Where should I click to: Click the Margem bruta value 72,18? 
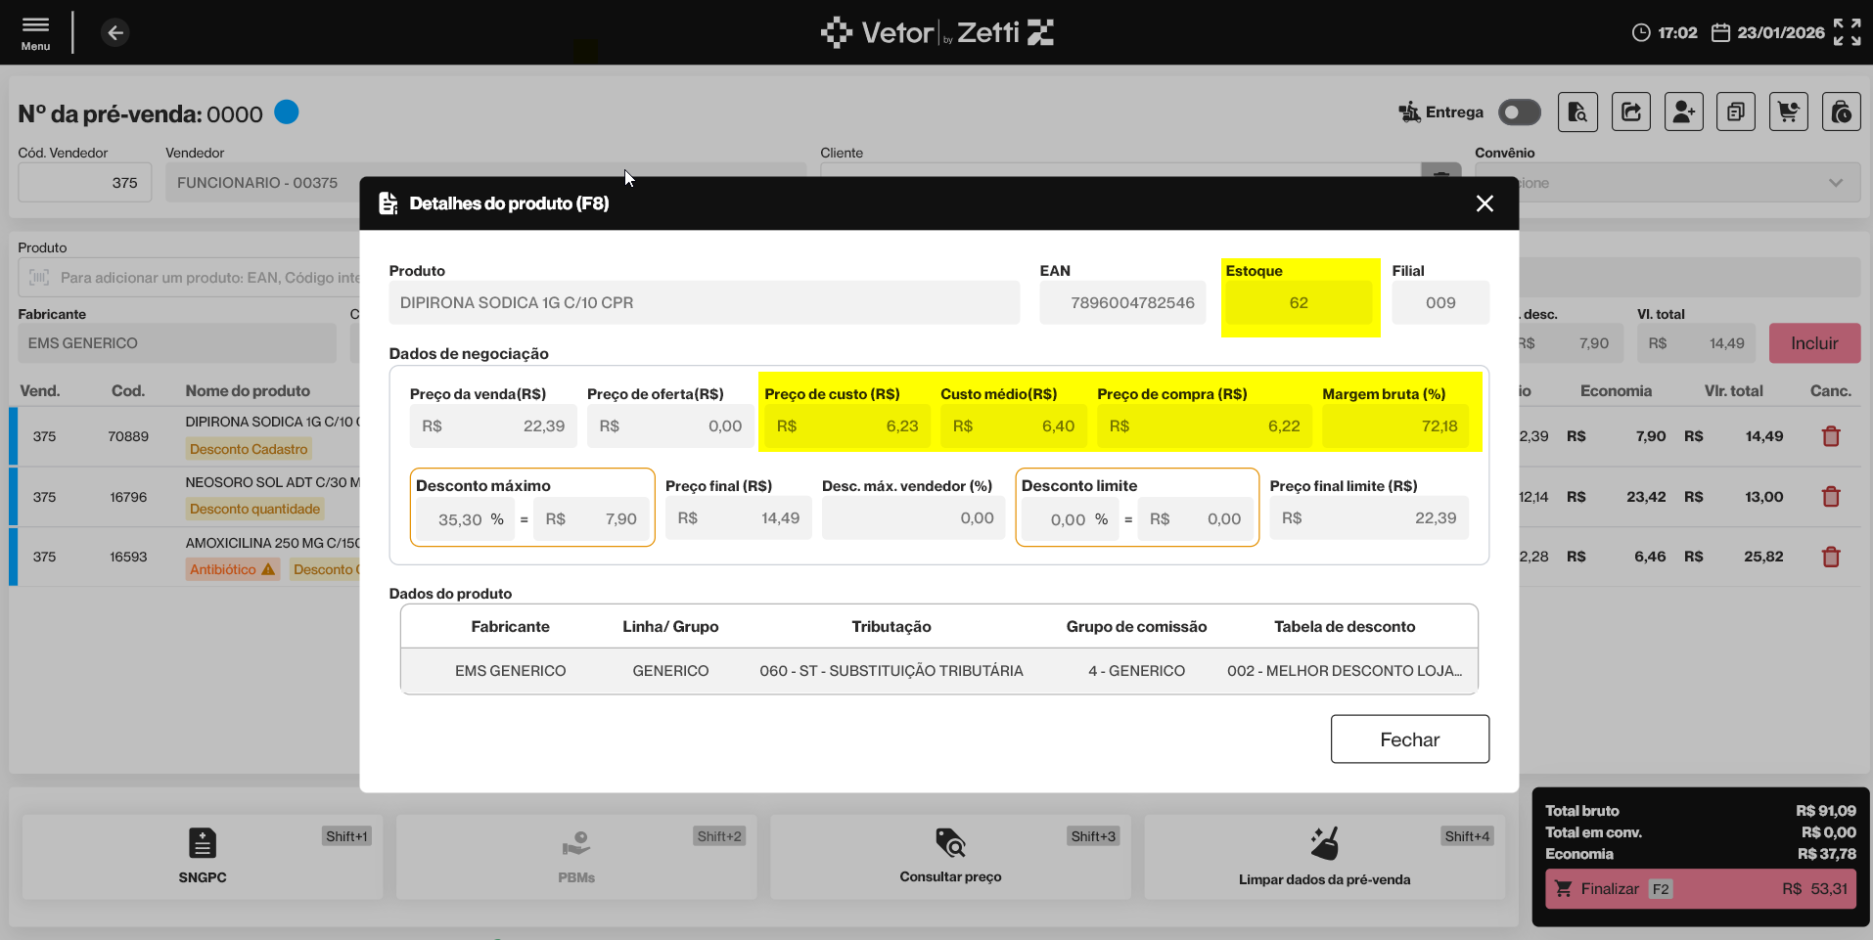(x=1395, y=426)
